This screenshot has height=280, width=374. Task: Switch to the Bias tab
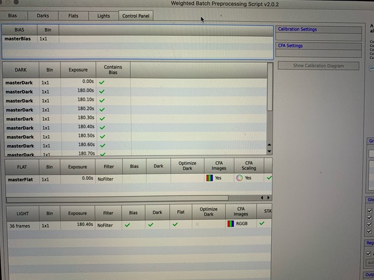(x=12, y=16)
